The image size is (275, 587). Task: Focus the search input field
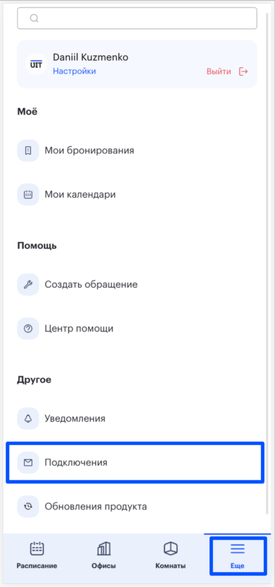click(x=137, y=18)
